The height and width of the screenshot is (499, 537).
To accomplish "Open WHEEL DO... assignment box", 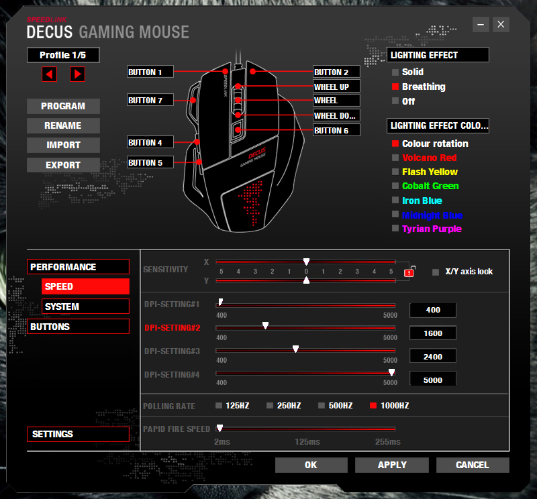I will click(337, 115).
